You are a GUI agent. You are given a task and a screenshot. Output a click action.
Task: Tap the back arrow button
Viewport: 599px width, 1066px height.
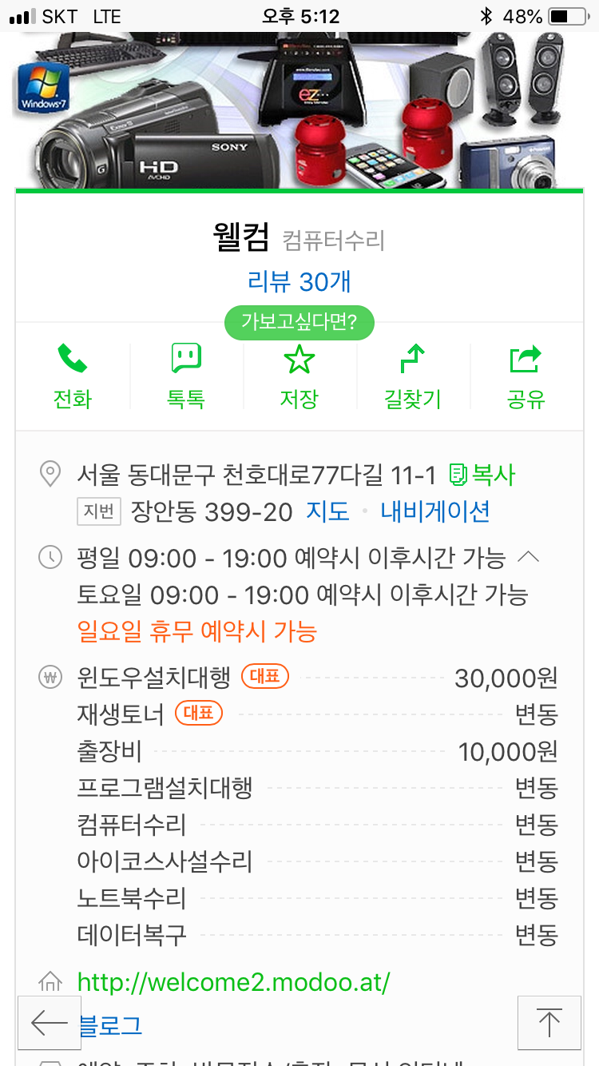coord(49,1022)
